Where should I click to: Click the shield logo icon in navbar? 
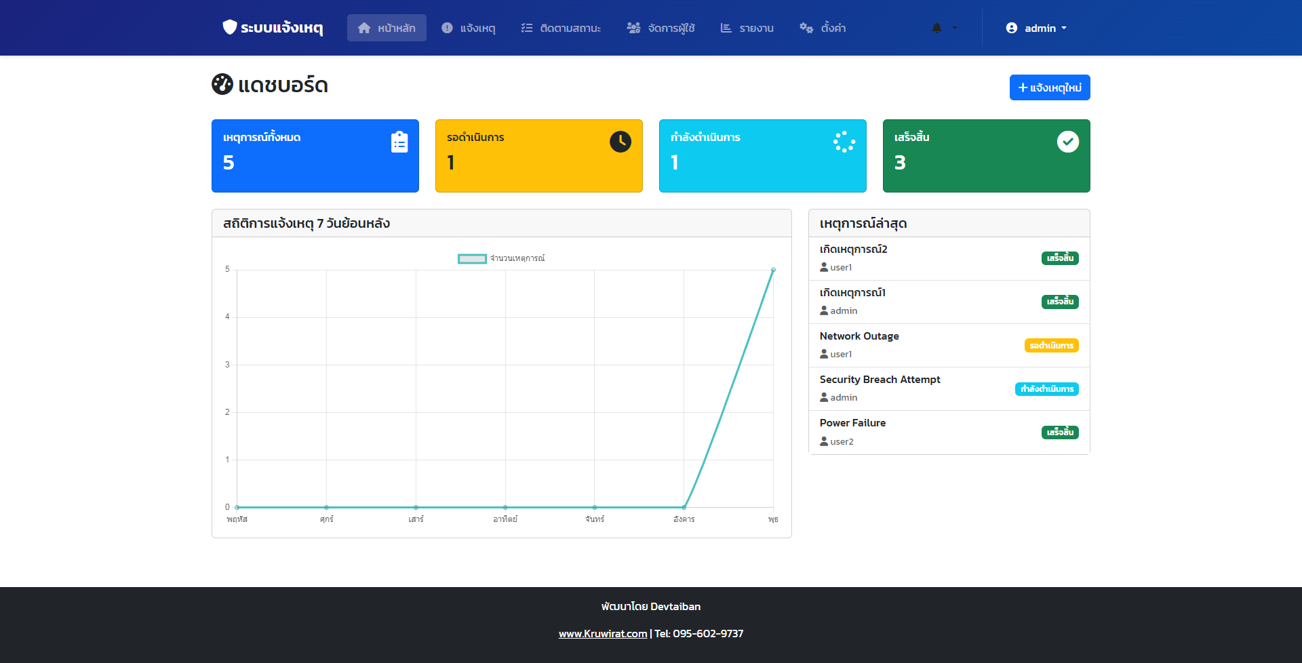[x=230, y=27]
